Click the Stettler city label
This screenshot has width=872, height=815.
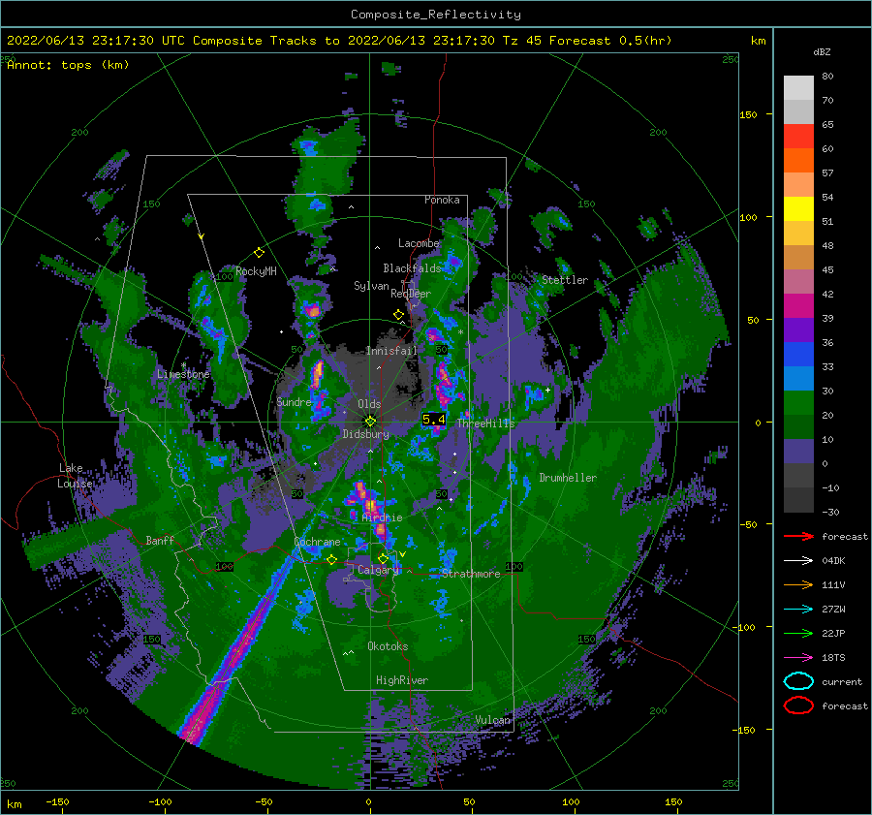(x=565, y=280)
